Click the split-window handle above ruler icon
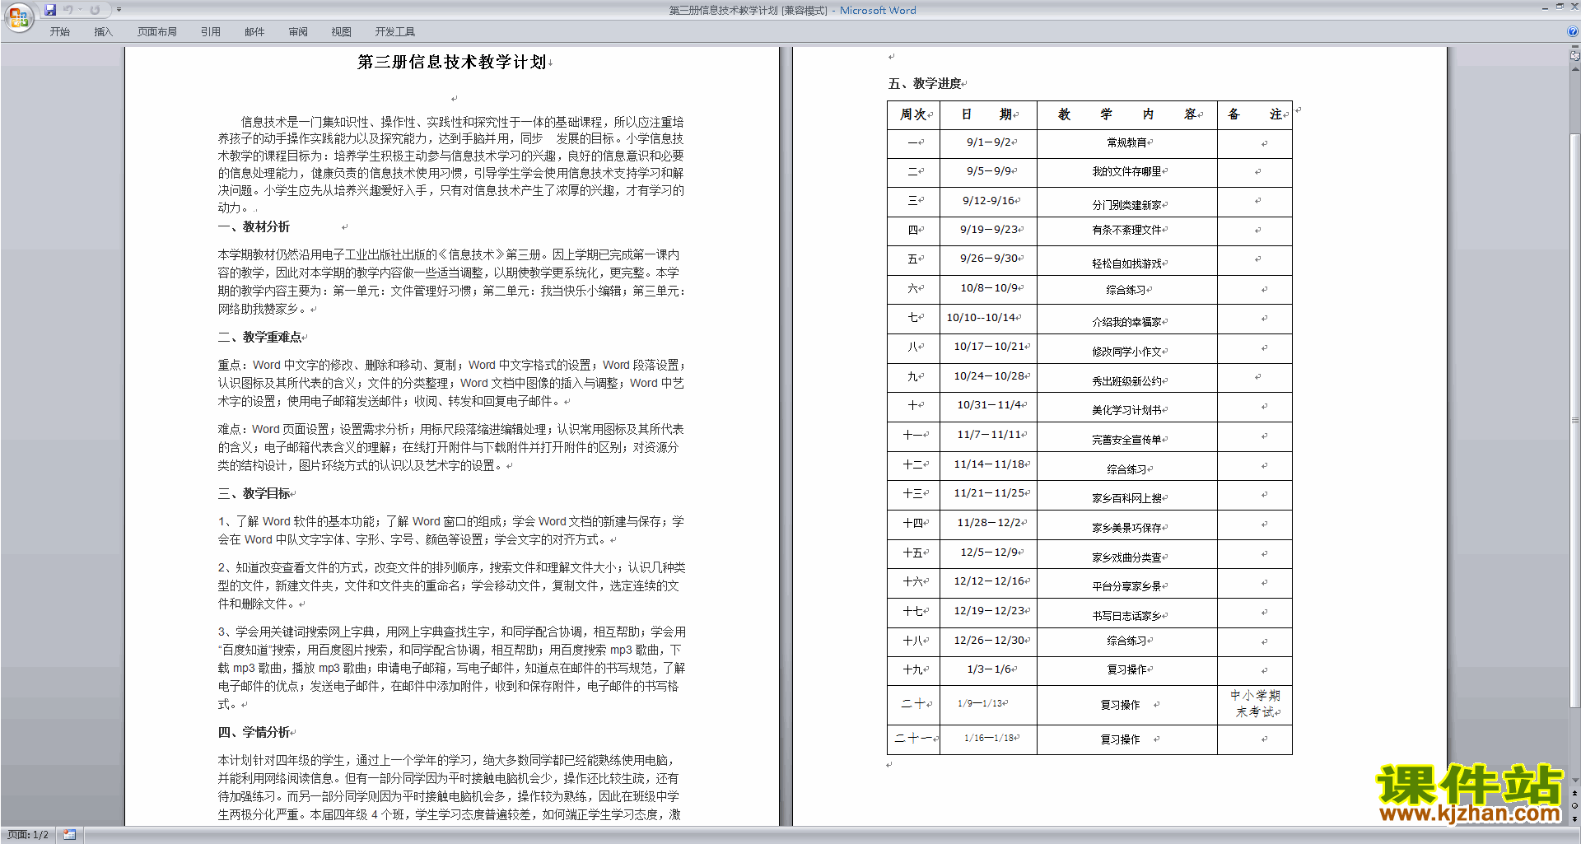1581x844 pixels. click(1574, 47)
